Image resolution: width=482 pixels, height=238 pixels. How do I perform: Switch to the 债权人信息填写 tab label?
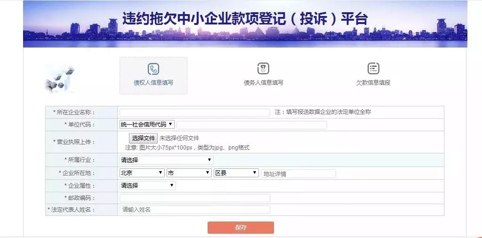click(153, 83)
